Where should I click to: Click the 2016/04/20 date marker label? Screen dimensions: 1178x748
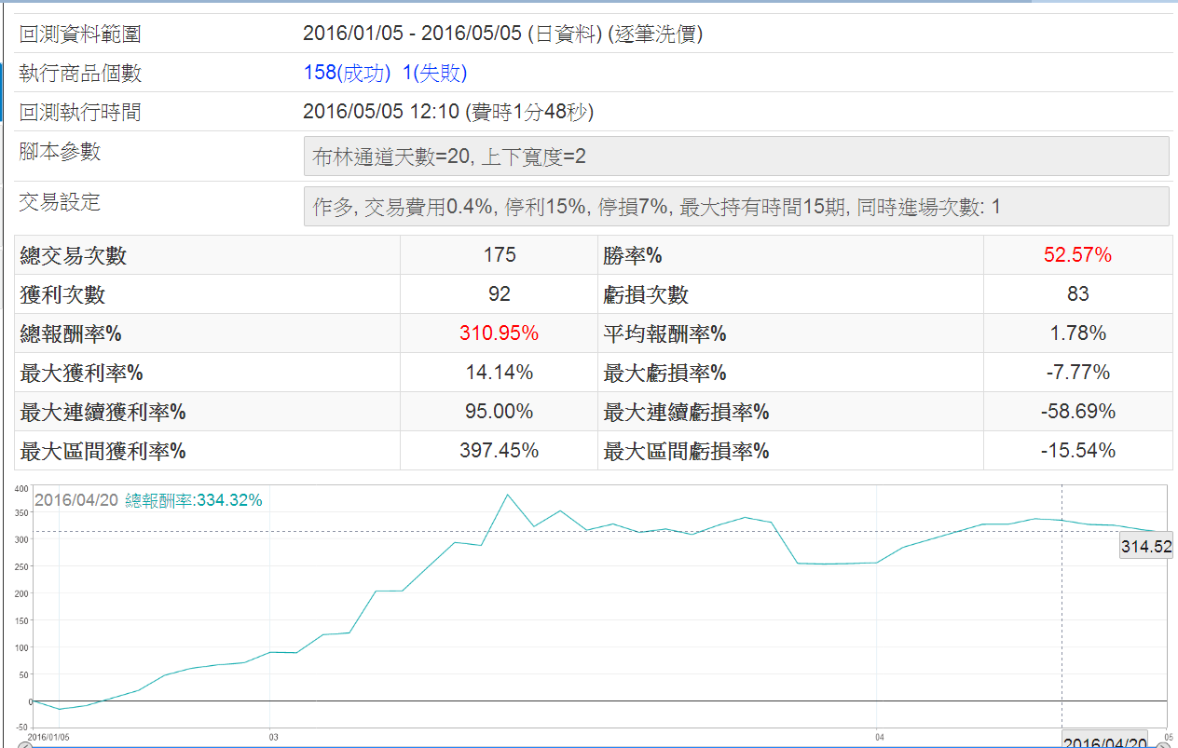(x=1105, y=741)
